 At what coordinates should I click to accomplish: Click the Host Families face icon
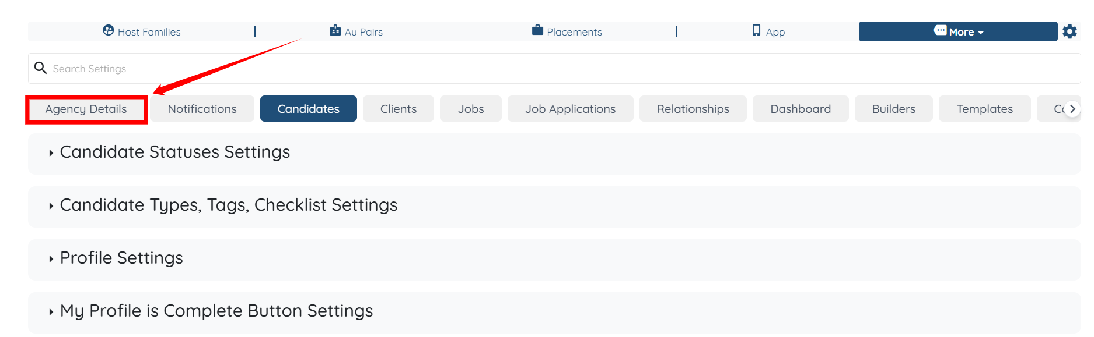(109, 30)
